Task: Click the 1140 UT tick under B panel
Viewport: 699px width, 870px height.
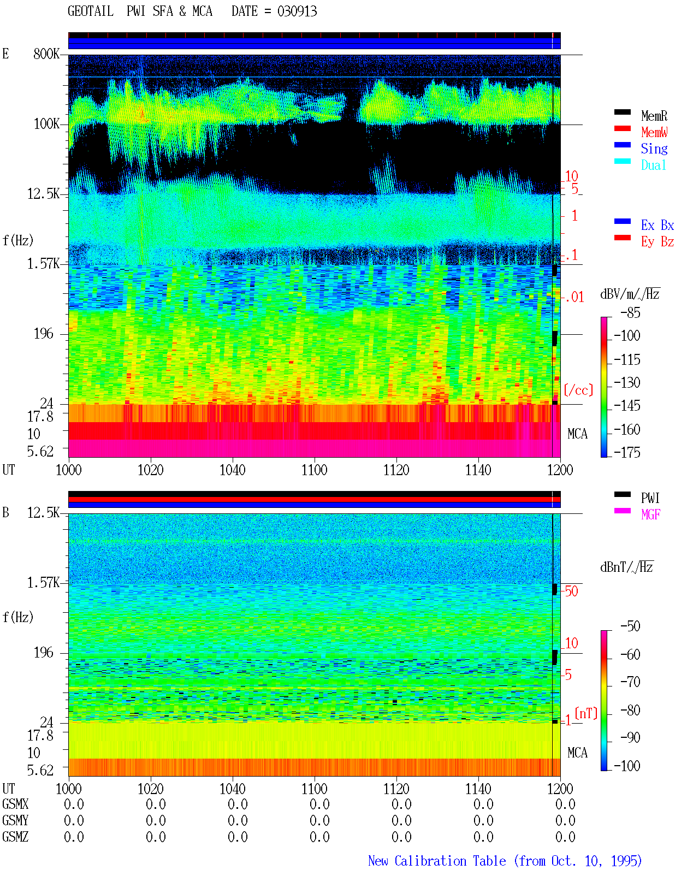Action: (x=478, y=789)
